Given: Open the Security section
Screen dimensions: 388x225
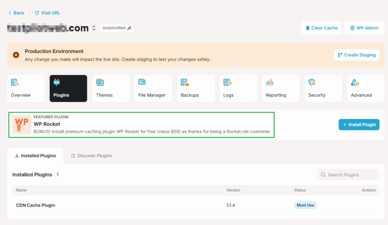Looking at the screenshot, I should 323,88.
